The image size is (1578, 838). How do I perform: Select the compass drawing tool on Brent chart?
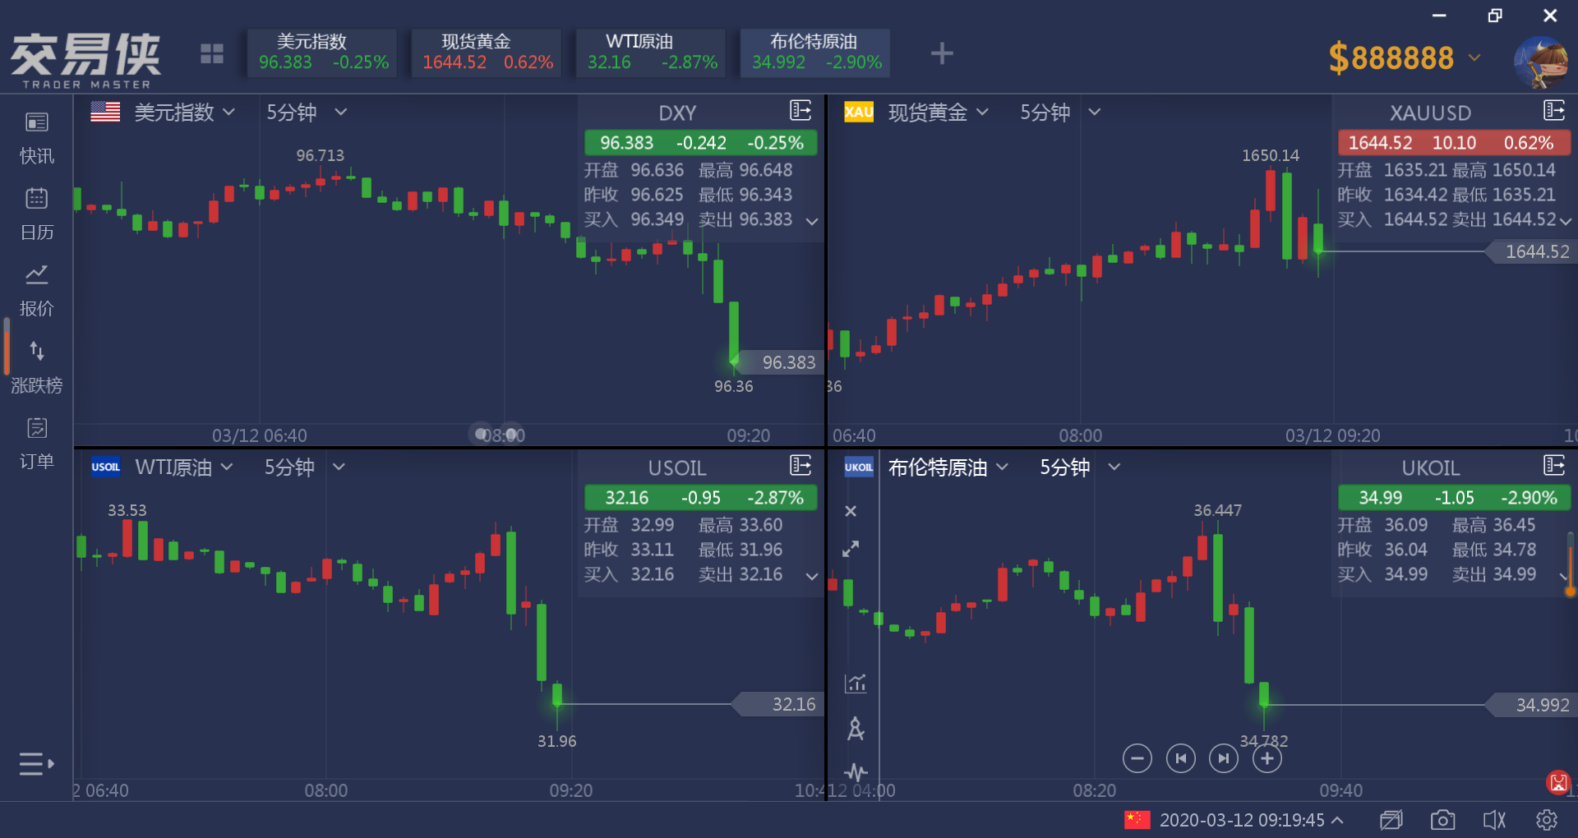(x=856, y=730)
